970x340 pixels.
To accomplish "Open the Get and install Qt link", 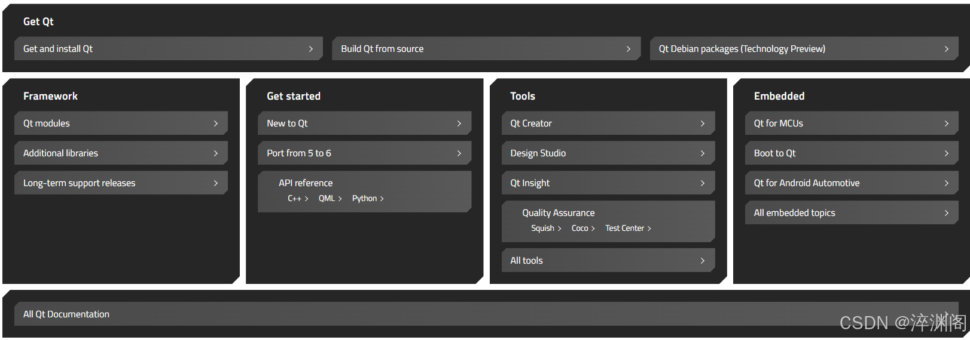I will (x=168, y=49).
